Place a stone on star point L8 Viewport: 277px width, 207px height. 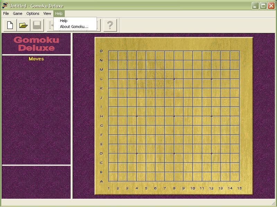click(174, 79)
